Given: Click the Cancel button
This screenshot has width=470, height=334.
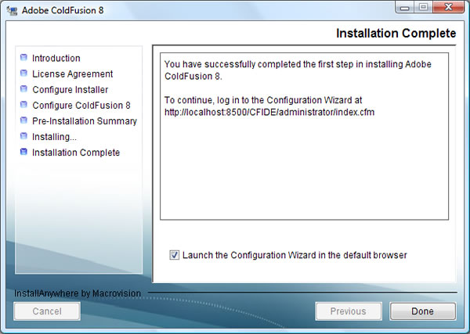Looking at the screenshot, I should click(47, 311).
